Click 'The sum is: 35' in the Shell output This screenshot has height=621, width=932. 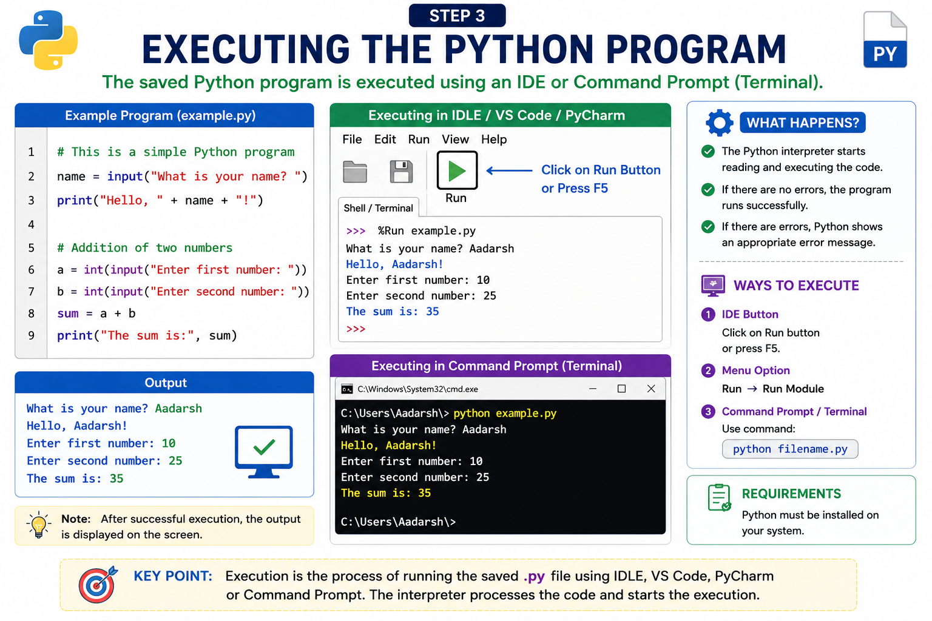pos(393,312)
